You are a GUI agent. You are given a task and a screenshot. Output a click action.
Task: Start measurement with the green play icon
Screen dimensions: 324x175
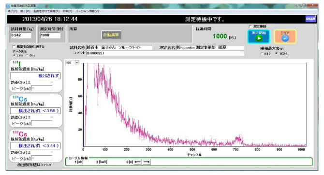point(259,37)
